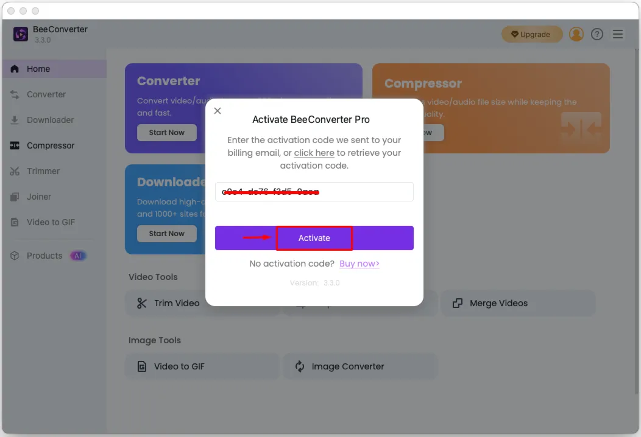
Task: Click the 'Image Tools' section heading
Action: [x=155, y=340]
